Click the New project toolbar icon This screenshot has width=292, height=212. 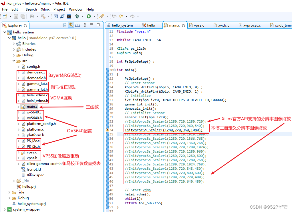coord(5,16)
